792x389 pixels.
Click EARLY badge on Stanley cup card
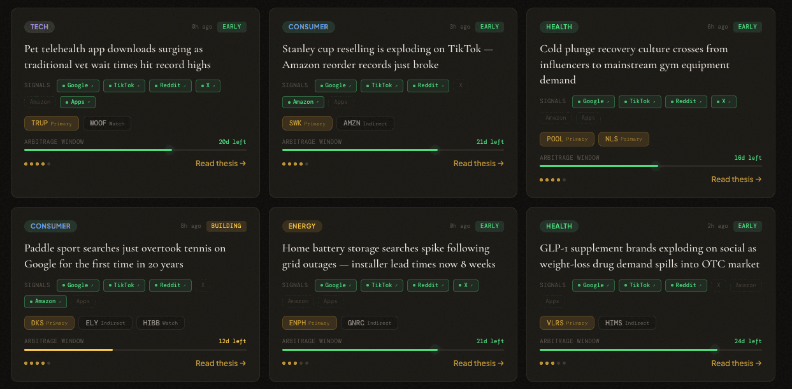coord(489,27)
